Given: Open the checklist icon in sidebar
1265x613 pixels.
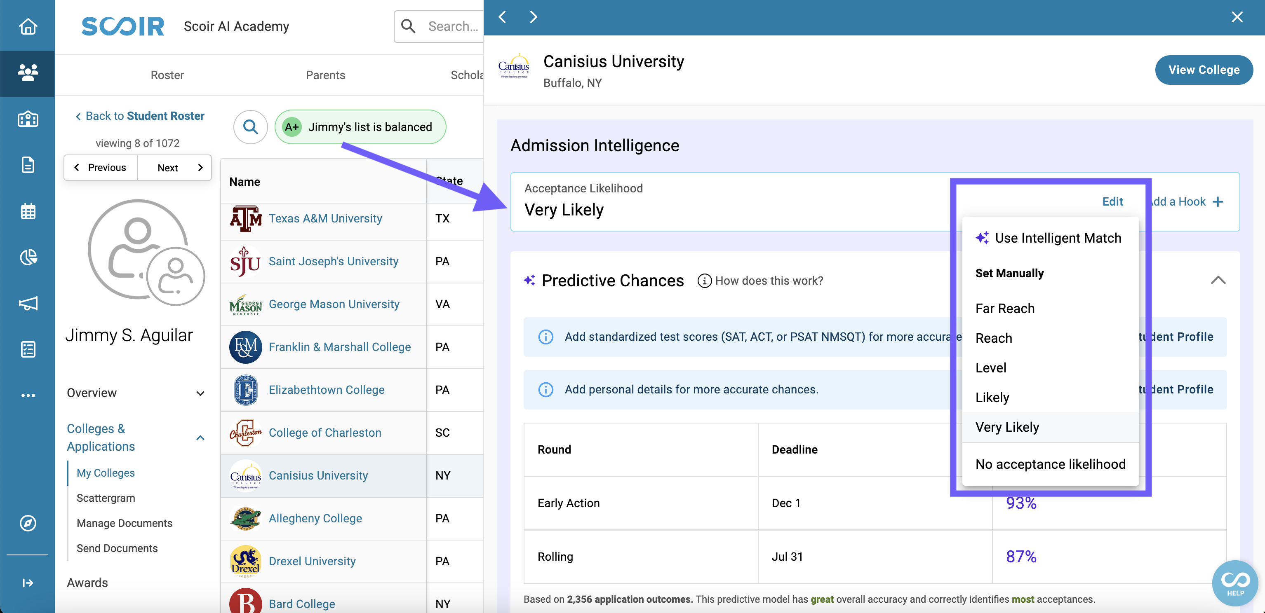Looking at the screenshot, I should pyautogui.click(x=28, y=349).
